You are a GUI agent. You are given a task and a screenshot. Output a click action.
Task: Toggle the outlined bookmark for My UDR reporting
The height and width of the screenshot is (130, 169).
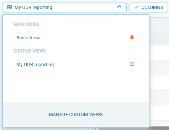(132, 64)
